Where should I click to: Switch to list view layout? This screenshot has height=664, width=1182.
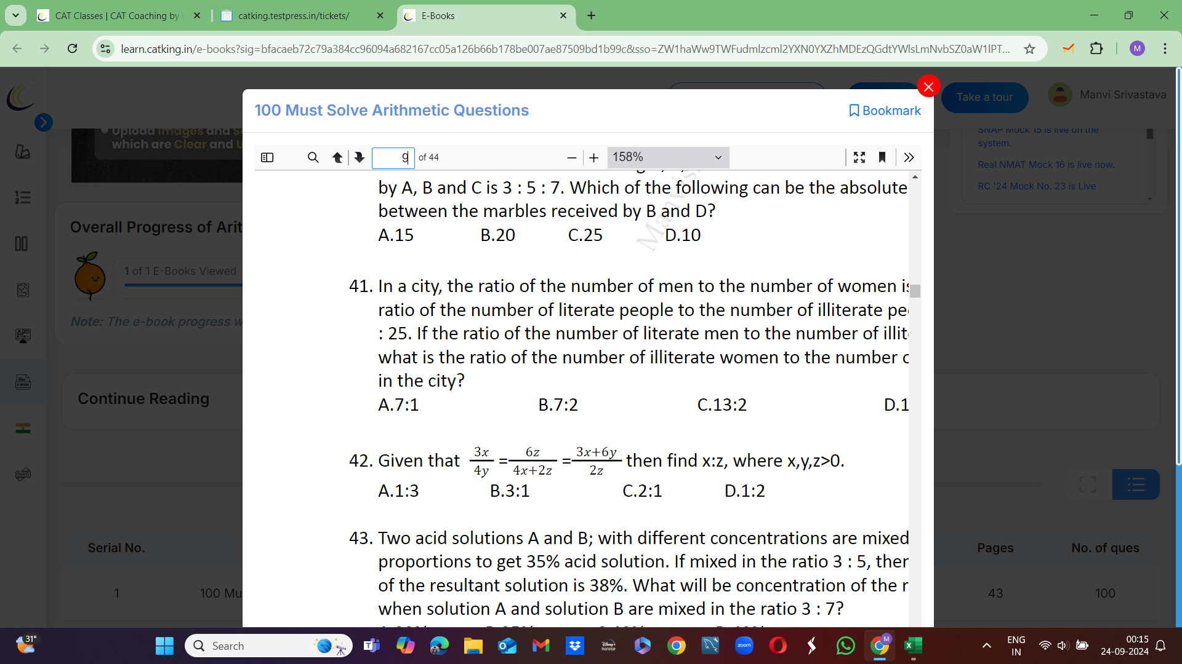[1136, 484]
